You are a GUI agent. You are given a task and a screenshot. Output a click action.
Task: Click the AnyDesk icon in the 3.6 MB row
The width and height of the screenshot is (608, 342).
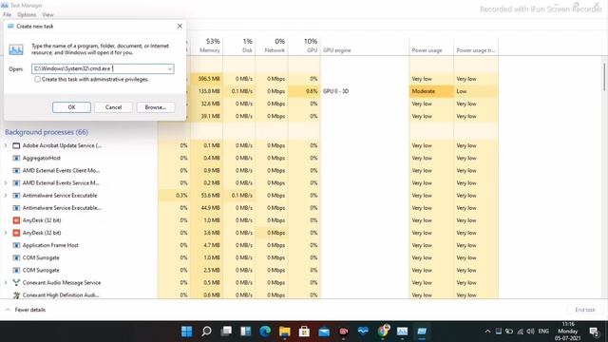tap(16, 233)
